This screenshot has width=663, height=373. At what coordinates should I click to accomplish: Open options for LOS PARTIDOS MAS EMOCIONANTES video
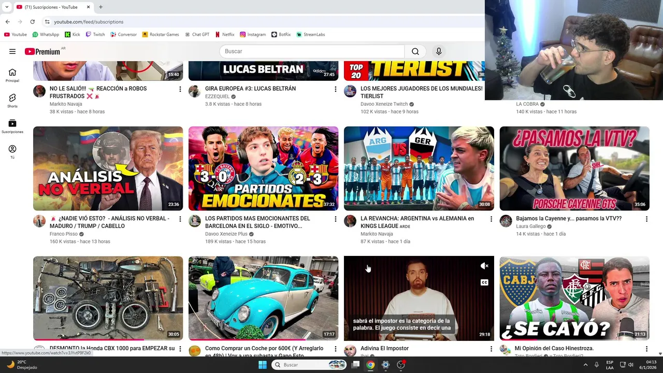coord(336,219)
